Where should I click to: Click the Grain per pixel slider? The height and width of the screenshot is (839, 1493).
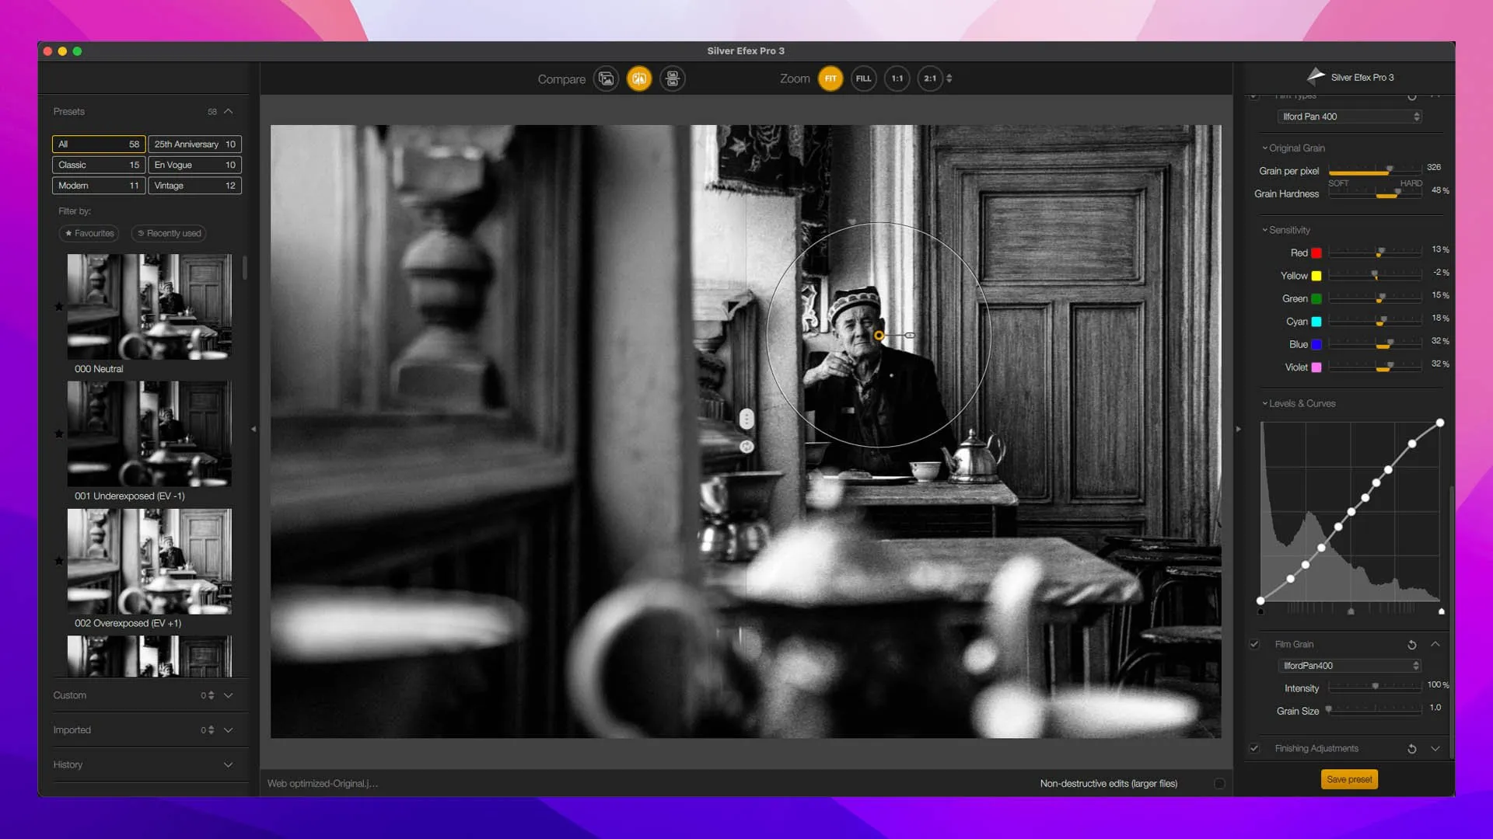coord(1375,171)
